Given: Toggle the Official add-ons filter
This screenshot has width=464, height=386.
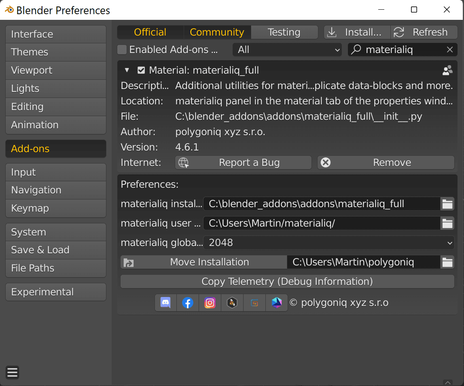Looking at the screenshot, I should pos(150,32).
